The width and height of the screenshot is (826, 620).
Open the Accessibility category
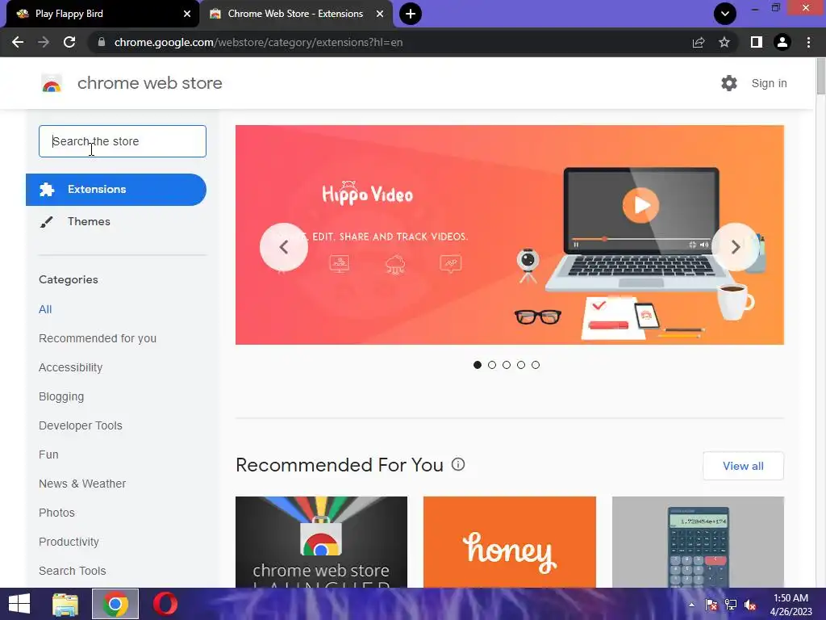pos(71,367)
